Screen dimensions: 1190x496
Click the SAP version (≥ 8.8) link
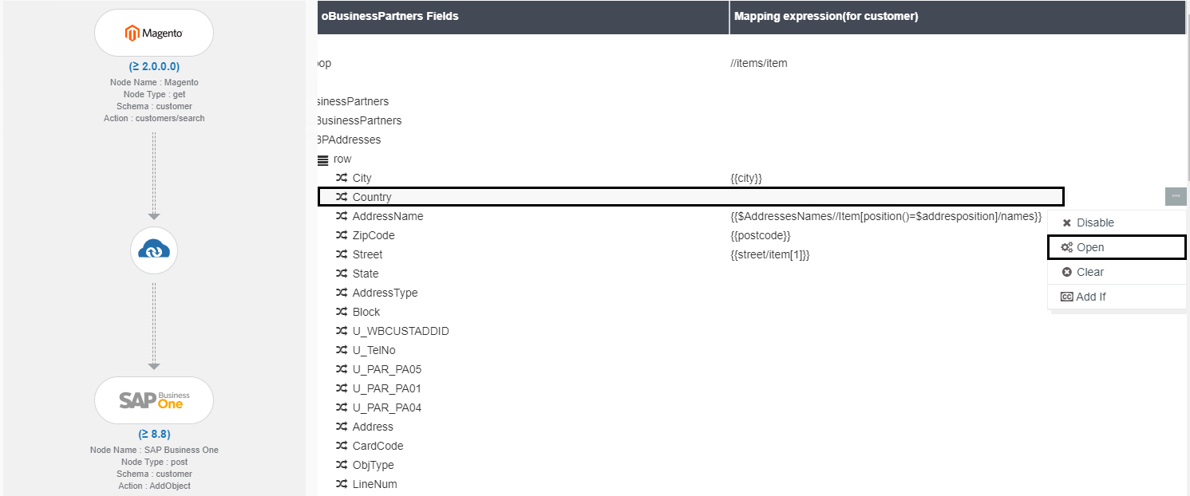point(154,435)
